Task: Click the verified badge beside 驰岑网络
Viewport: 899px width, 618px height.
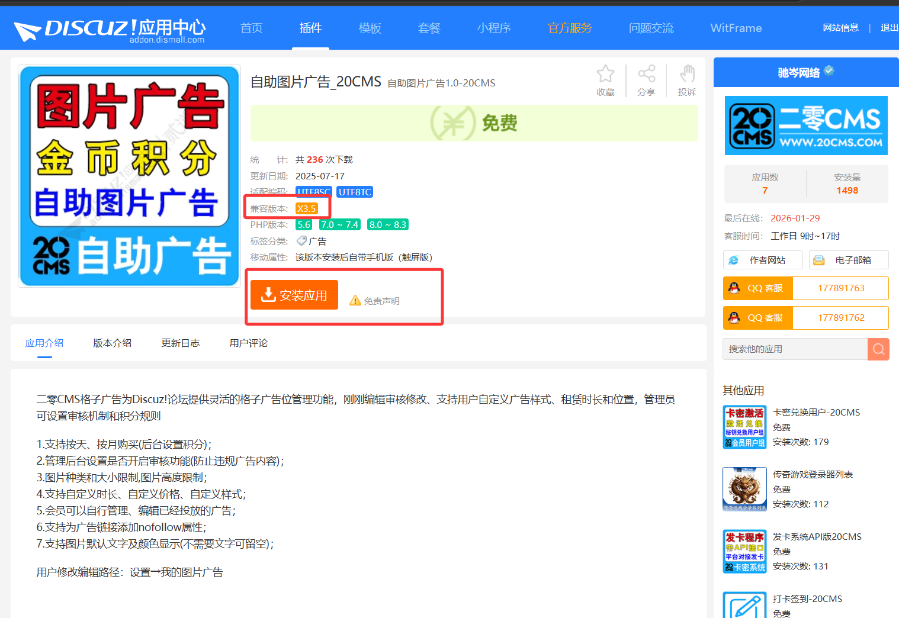Action: click(829, 71)
